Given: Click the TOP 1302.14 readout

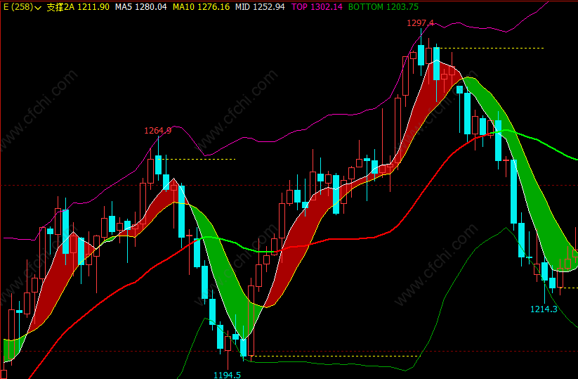Looking at the screenshot, I should tap(317, 7).
